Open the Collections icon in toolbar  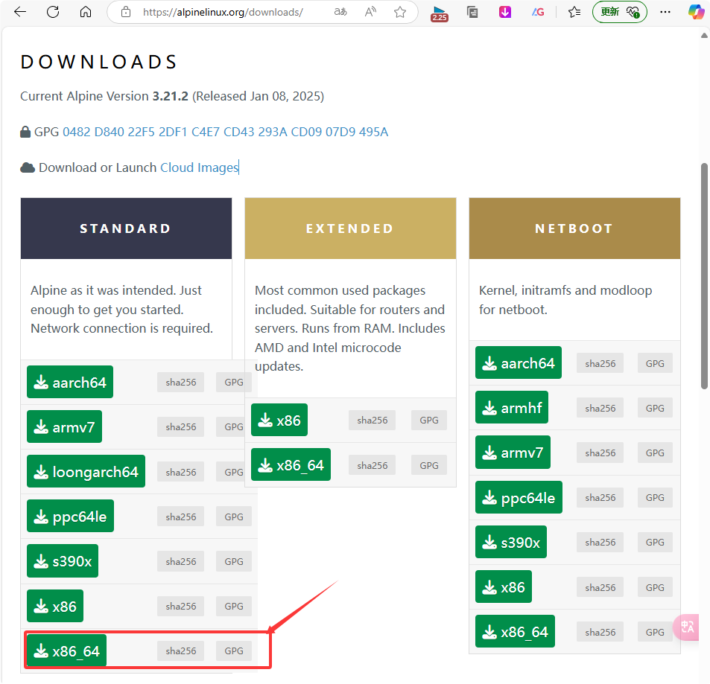pyautogui.click(x=472, y=12)
